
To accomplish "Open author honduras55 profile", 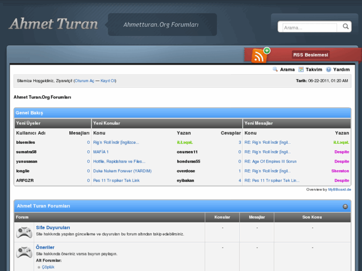I will [x=188, y=162].
